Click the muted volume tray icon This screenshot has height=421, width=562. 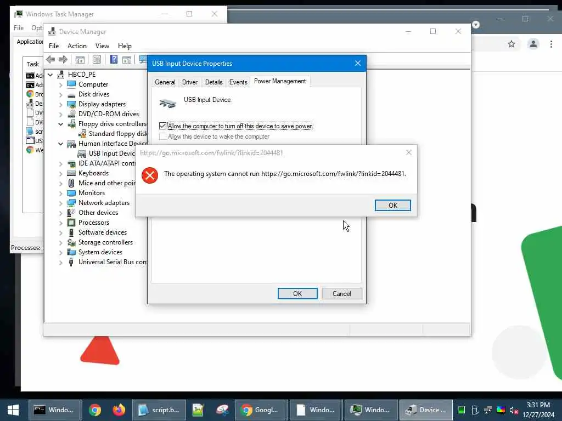pyautogui.click(x=514, y=410)
